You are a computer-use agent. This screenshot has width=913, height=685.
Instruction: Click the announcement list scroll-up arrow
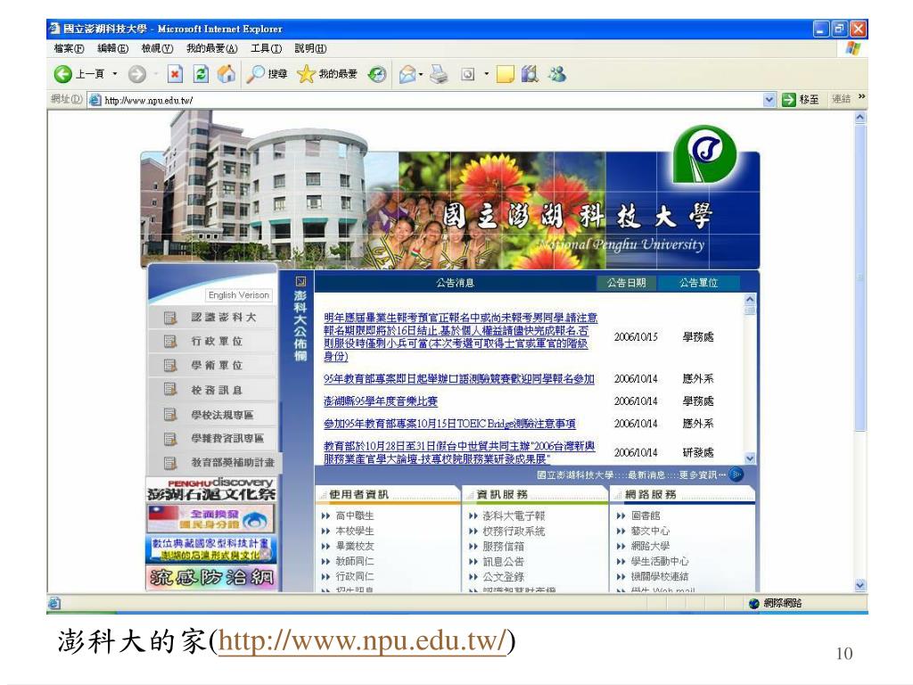(x=750, y=300)
